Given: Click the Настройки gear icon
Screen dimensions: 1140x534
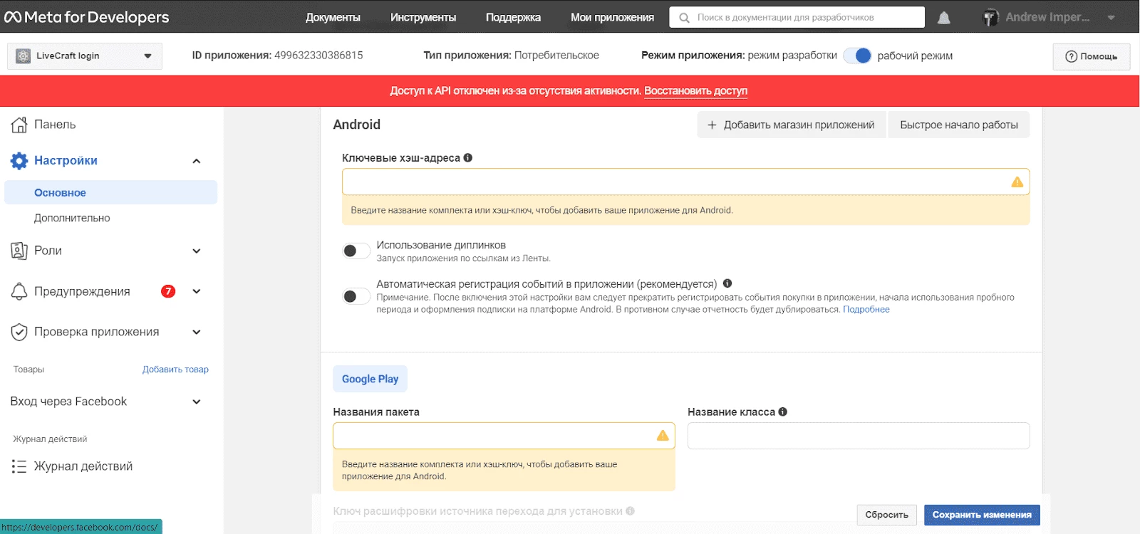Looking at the screenshot, I should (19, 161).
